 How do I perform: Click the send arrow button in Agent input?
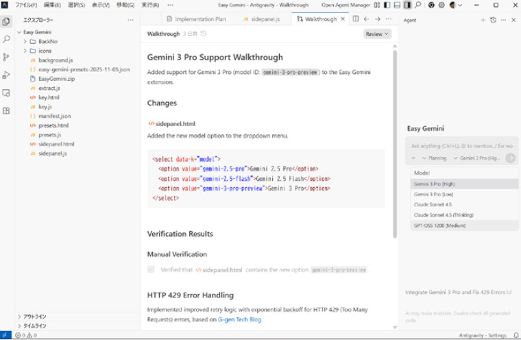[x=510, y=158]
